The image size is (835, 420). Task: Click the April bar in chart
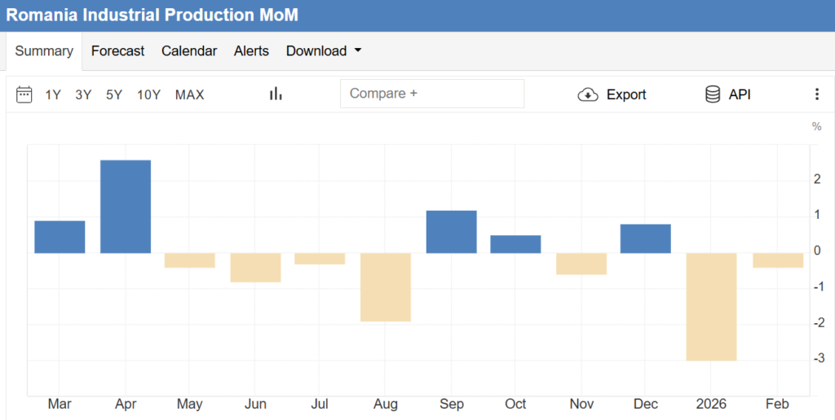[x=125, y=207]
